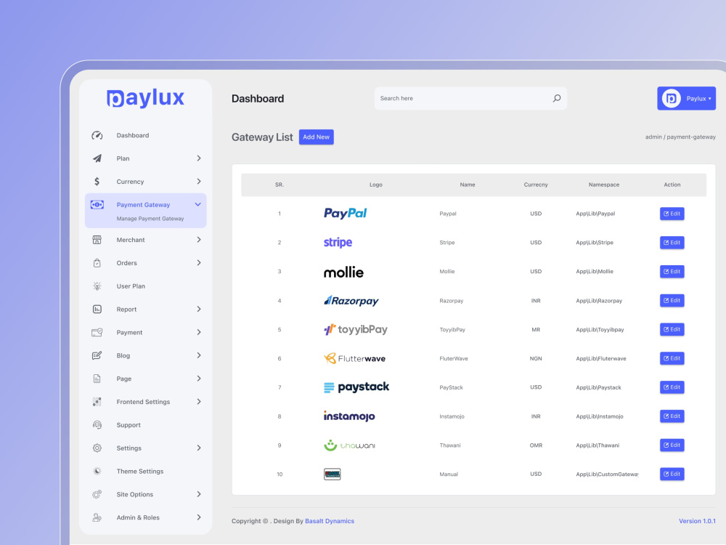Expand the Merchant menu chevron
This screenshot has height=545, width=726.
[199, 240]
